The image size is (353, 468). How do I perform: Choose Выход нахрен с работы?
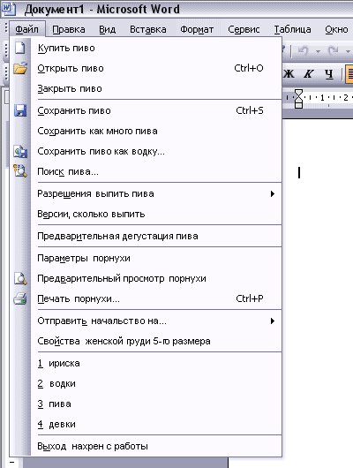click(93, 447)
